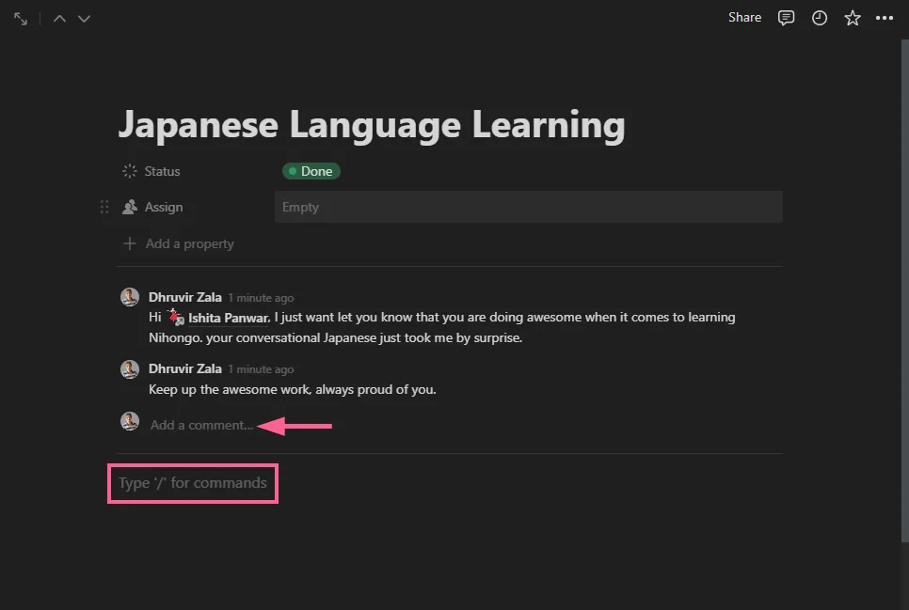Click the avatar beside Add a comment
This screenshot has width=909, height=610.
point(129,421)
